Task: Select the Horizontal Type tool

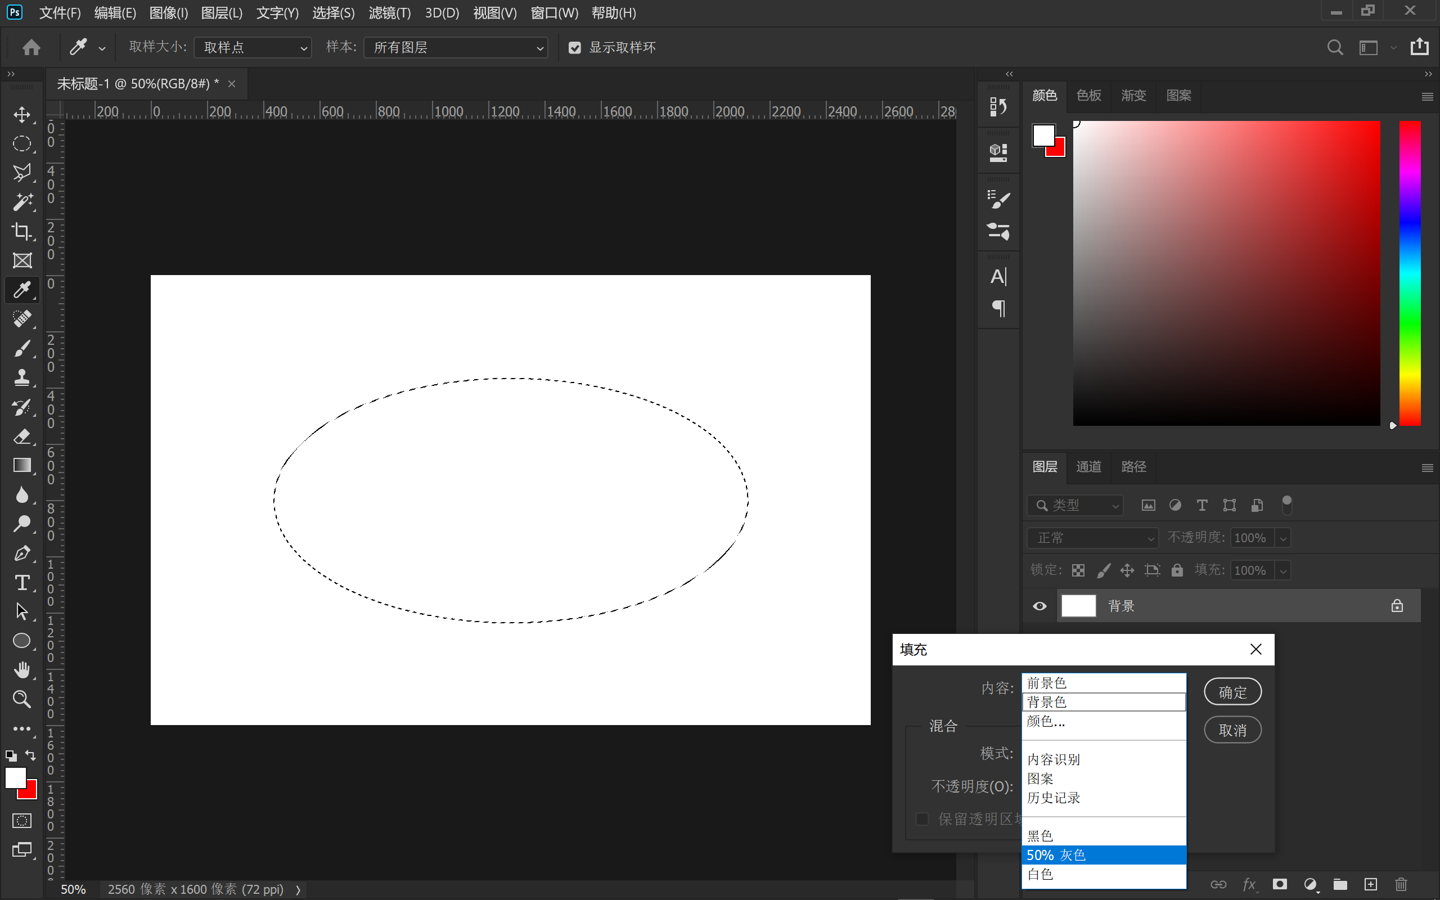Action: [x=22, y=583]
